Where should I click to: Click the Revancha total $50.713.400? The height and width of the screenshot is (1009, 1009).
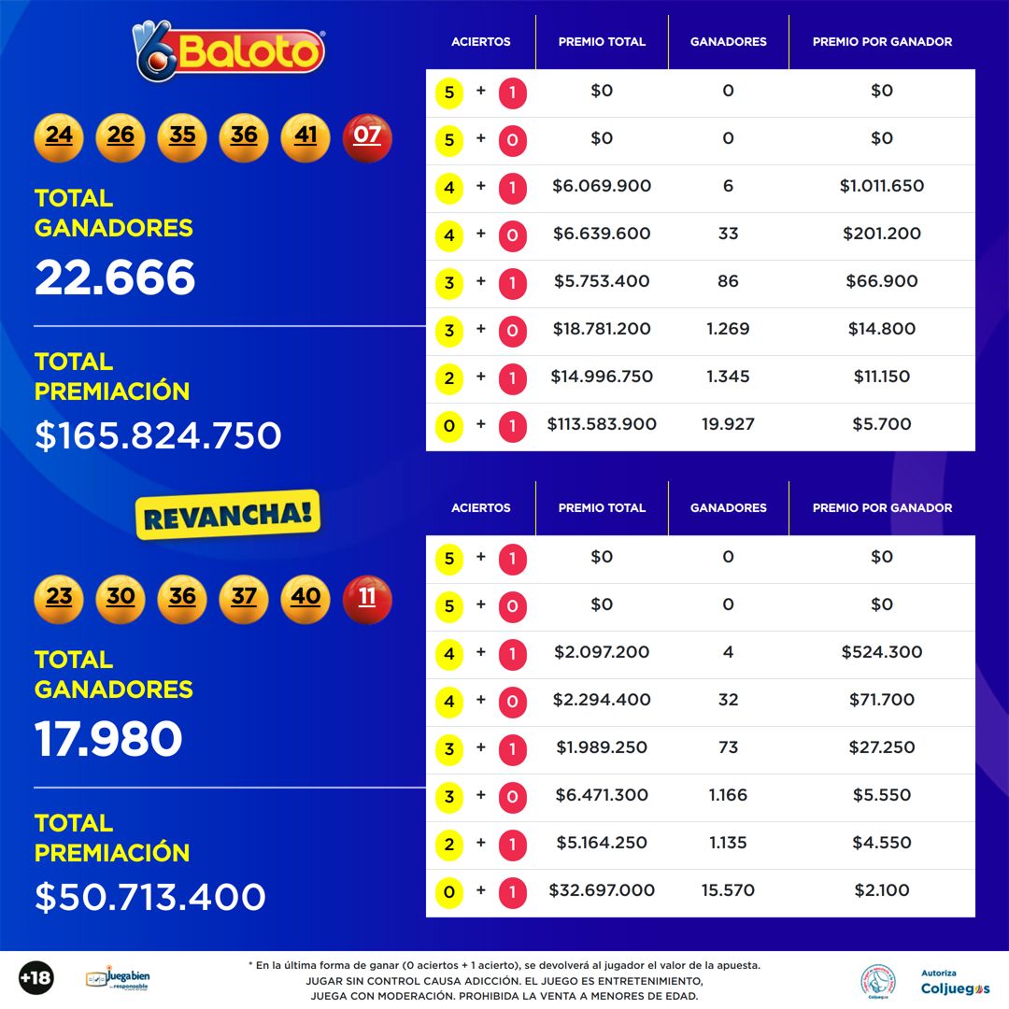[149, 896]
